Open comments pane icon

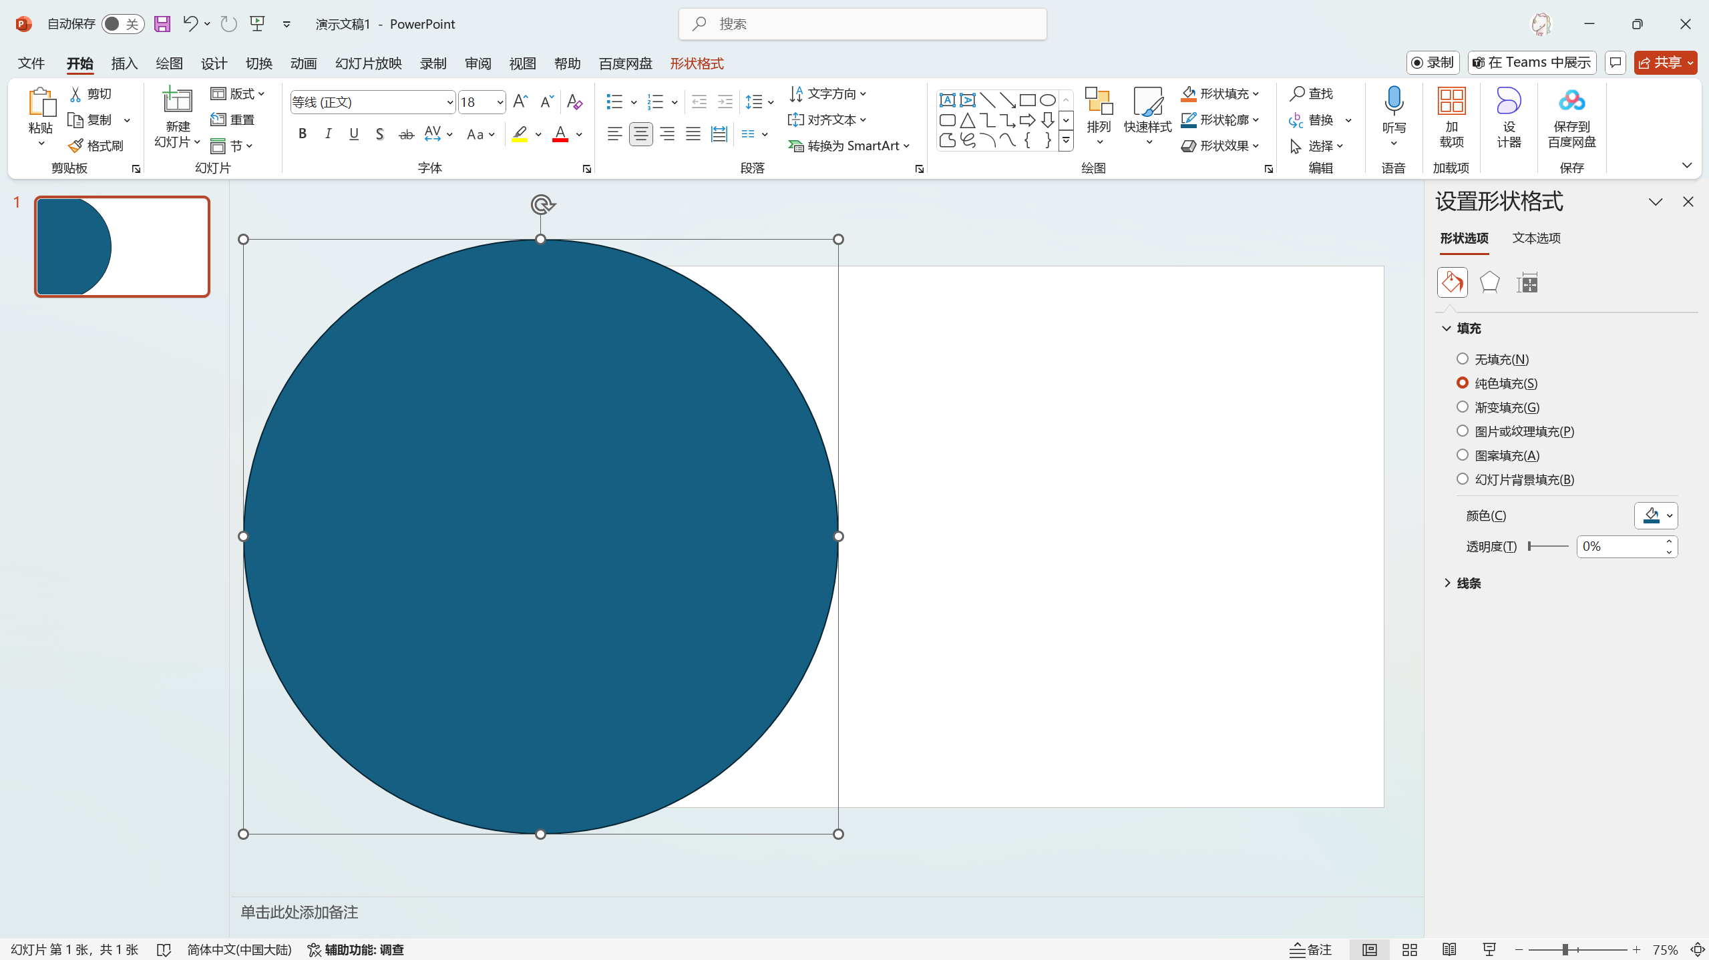1615,63
